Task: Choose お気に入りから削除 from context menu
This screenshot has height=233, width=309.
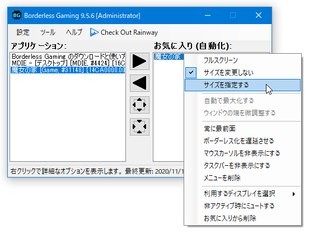Action: pos(242,218)
